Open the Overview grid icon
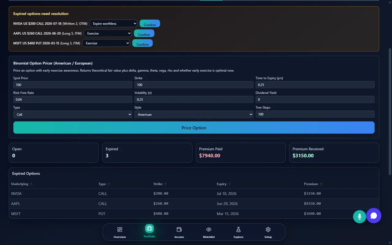Screen dimensions: 392x245 coord(120,229)
